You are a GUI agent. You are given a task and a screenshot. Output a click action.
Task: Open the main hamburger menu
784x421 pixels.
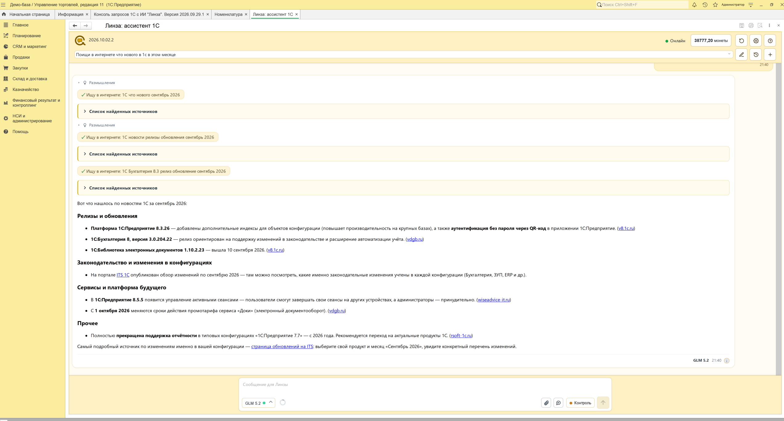click(x=3, y=5)
